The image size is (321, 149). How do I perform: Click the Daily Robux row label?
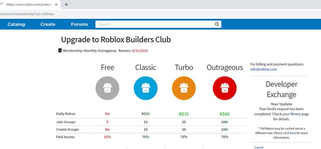[x=66, y=114]
